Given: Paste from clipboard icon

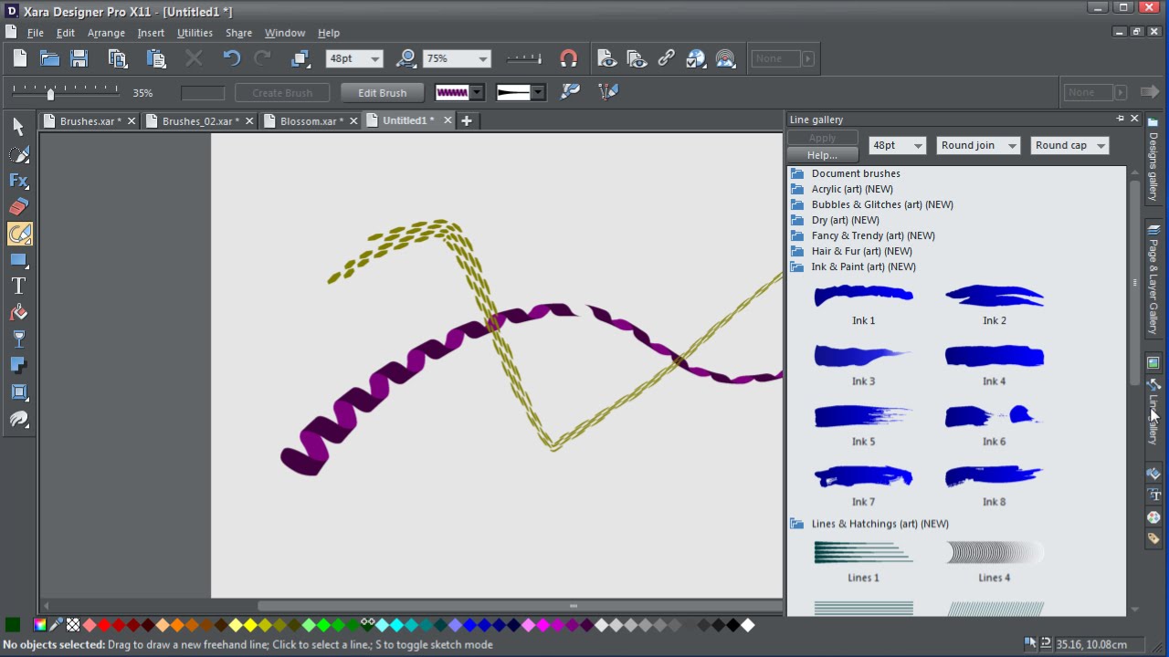Looking at the screenshot, I should (156, 58).
